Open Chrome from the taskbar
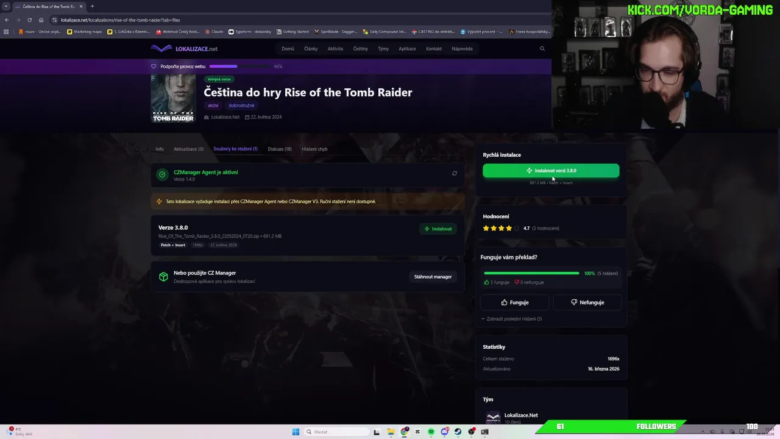Viewport: 780px width, 439px height. (404, 432)
